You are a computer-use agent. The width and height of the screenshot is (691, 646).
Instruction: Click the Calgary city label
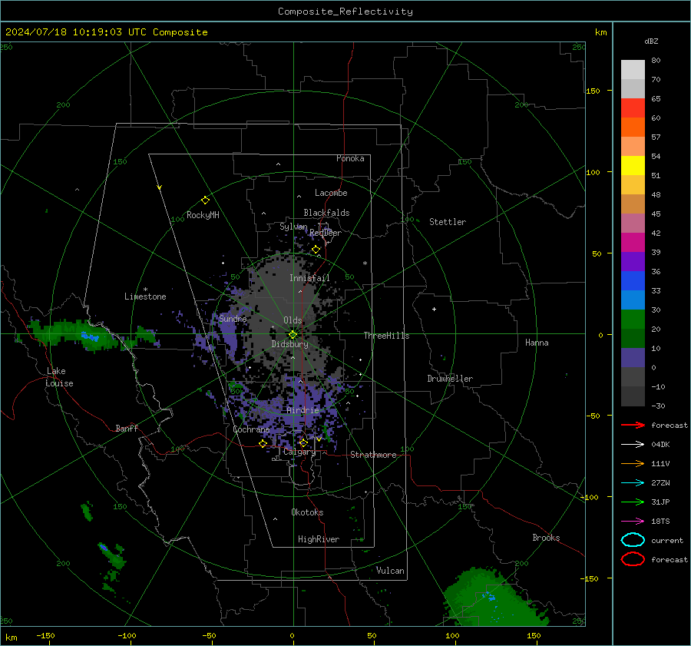click(299, 452)
